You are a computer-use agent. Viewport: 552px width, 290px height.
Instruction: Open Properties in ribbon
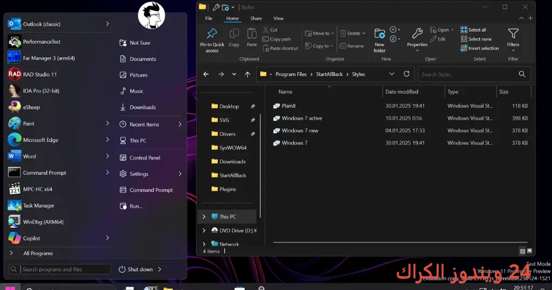(x=417, y=40)
